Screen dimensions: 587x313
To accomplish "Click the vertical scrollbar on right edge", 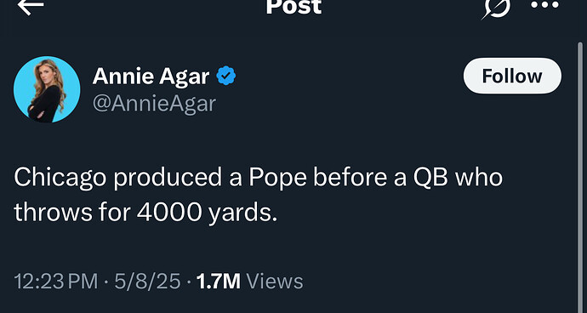I will click(x=580, y=176).
